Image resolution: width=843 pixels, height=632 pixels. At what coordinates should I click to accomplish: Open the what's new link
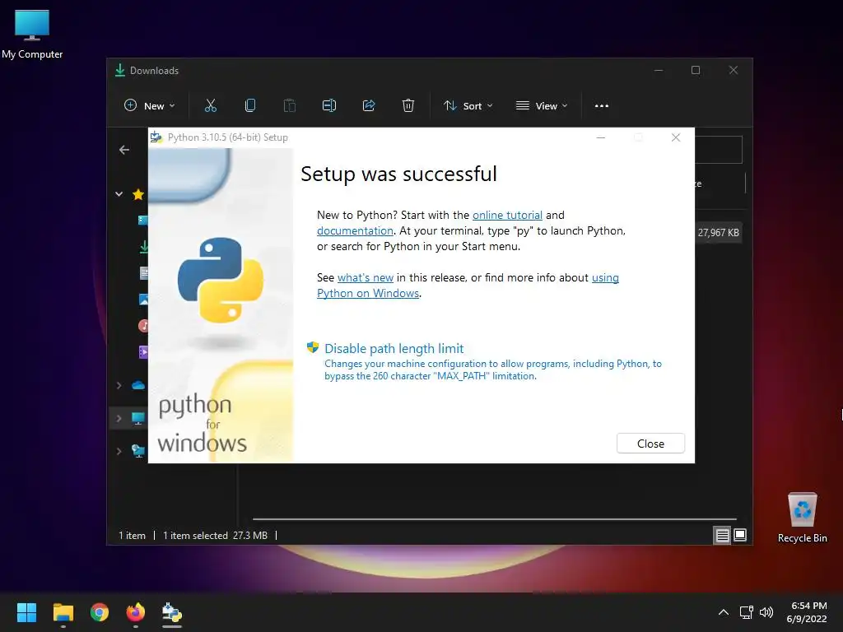(365, 278)
